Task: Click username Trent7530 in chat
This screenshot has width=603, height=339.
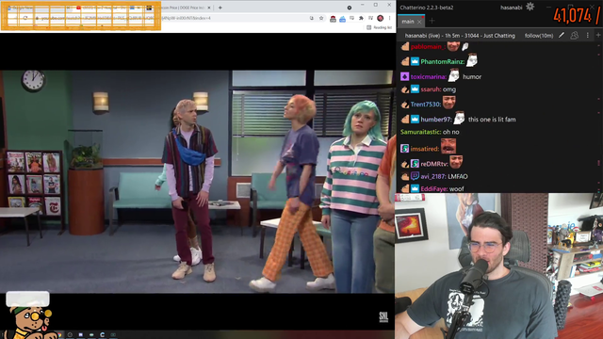Action: click(x=425, y=105)
